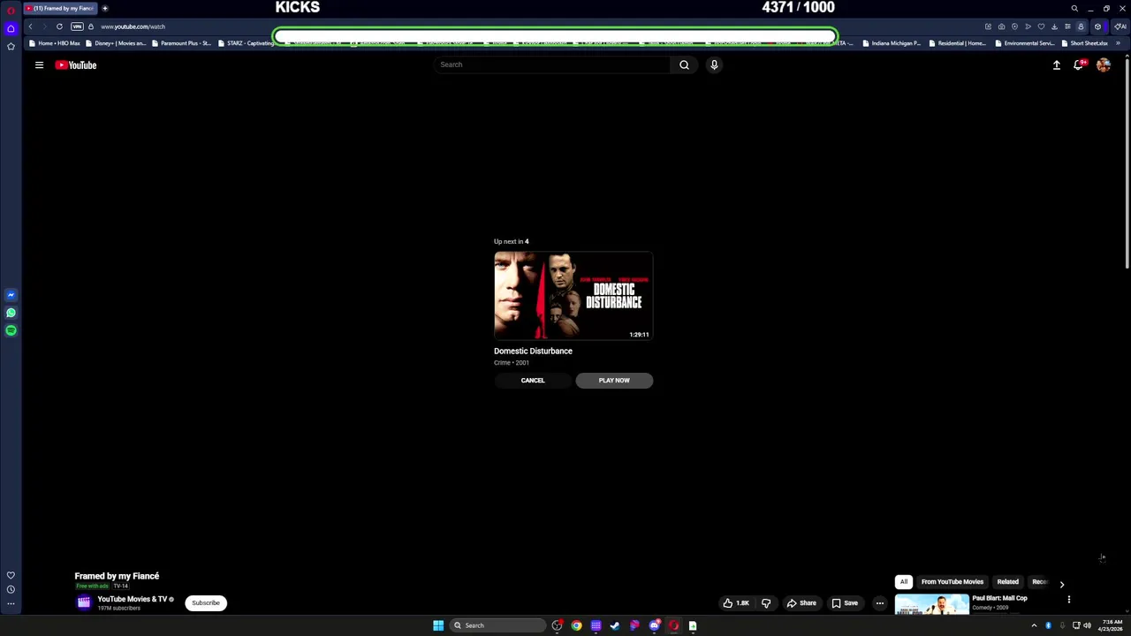
Task: Open Opera sidebar more options dots
Action: [11, 604]
